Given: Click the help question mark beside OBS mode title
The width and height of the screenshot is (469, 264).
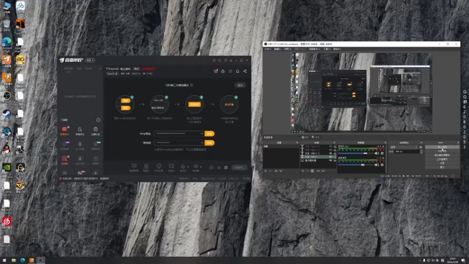Looking at the screenshot, I should click(x=192, y=85).
